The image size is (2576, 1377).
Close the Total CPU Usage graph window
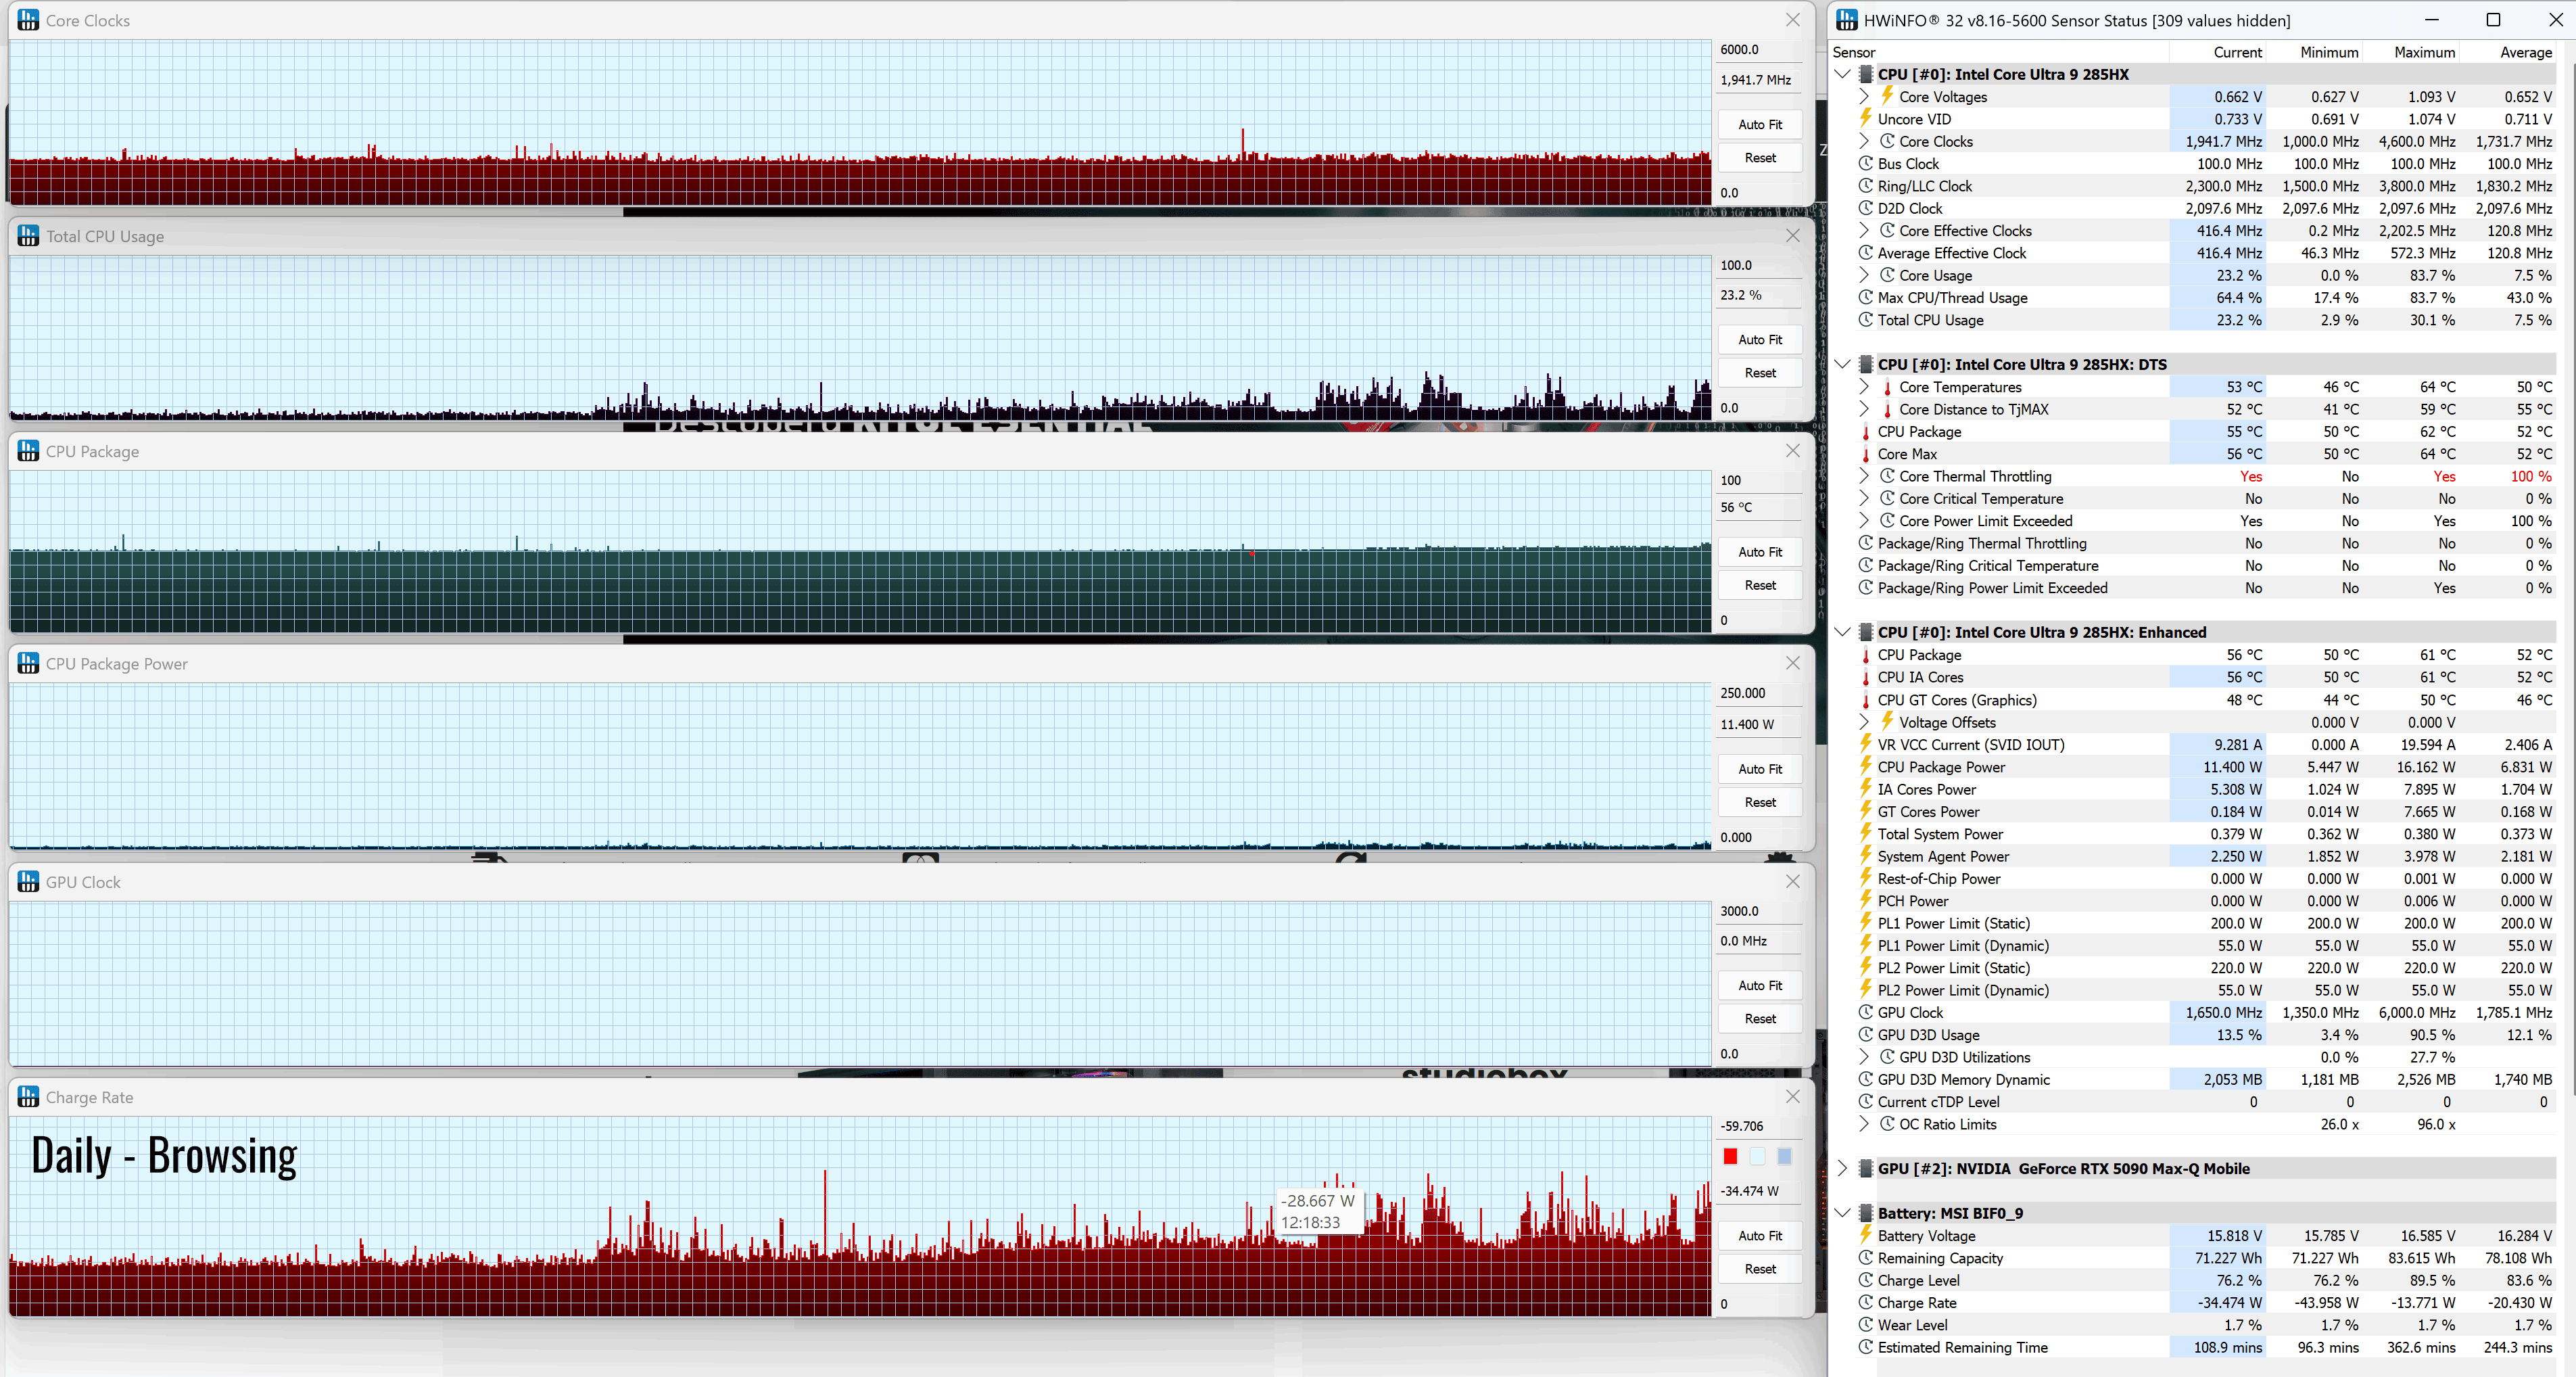click(x=1792, y=236)
